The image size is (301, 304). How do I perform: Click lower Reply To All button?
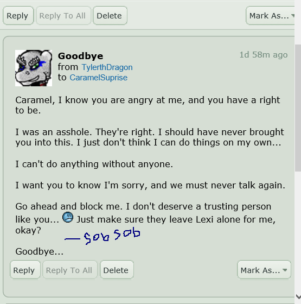[x=70, y=270]
